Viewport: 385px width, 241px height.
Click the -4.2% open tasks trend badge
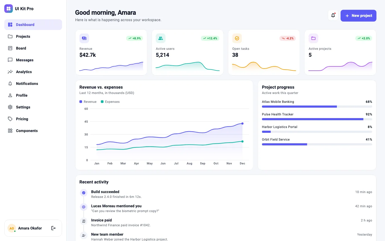point(287,38)
